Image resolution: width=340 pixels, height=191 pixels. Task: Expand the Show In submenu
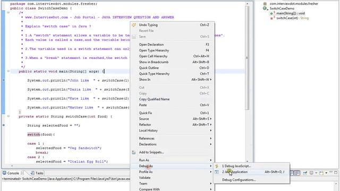tap(172, 80)
